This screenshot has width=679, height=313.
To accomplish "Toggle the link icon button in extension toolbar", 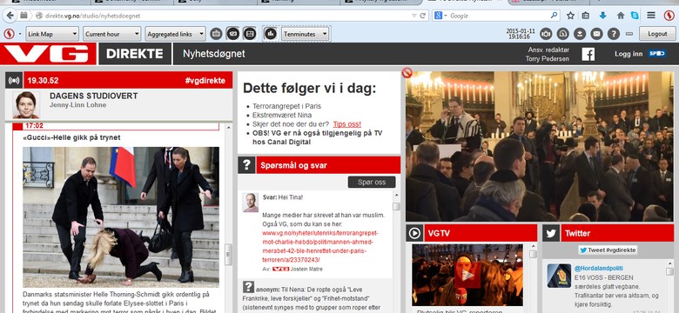I will pyautogui.click(x=233, y=33).
